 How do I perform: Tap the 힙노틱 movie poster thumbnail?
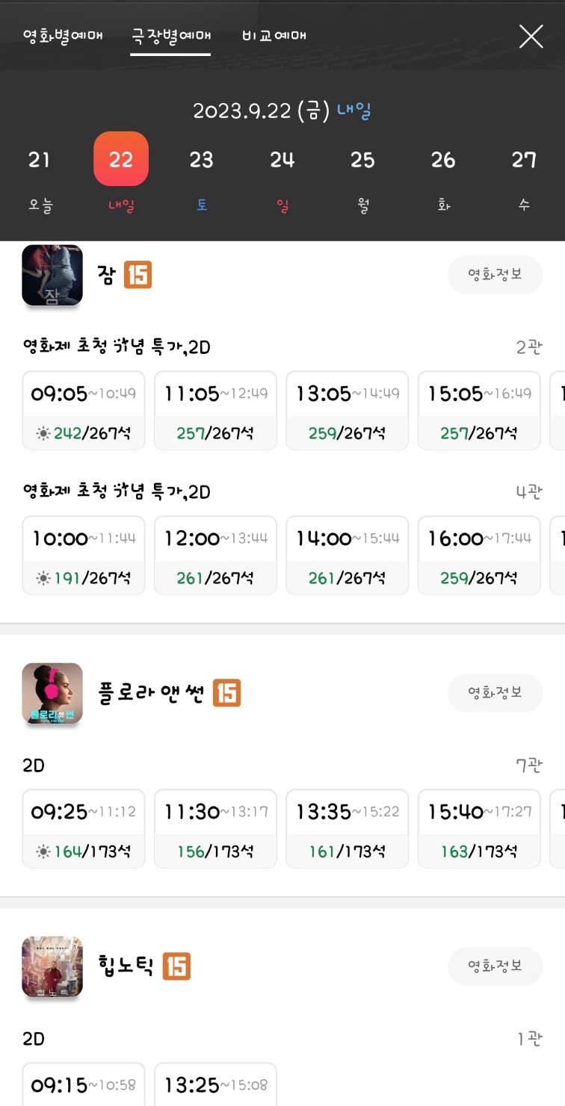click(52, 966)
